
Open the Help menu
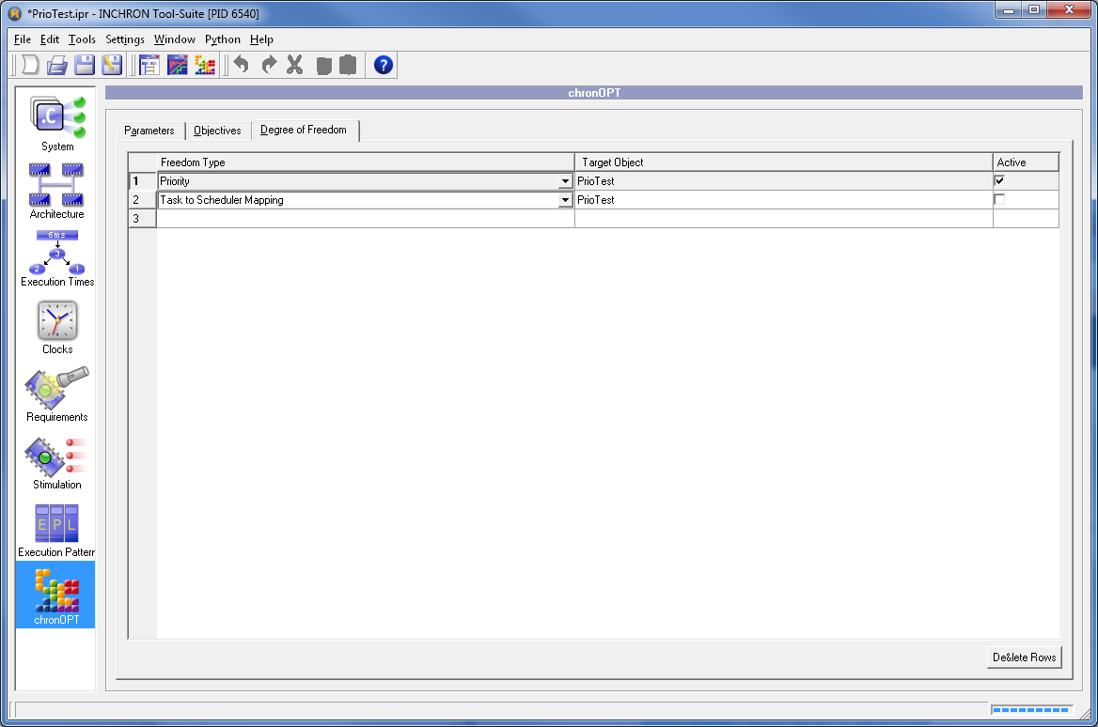point(261,39)
